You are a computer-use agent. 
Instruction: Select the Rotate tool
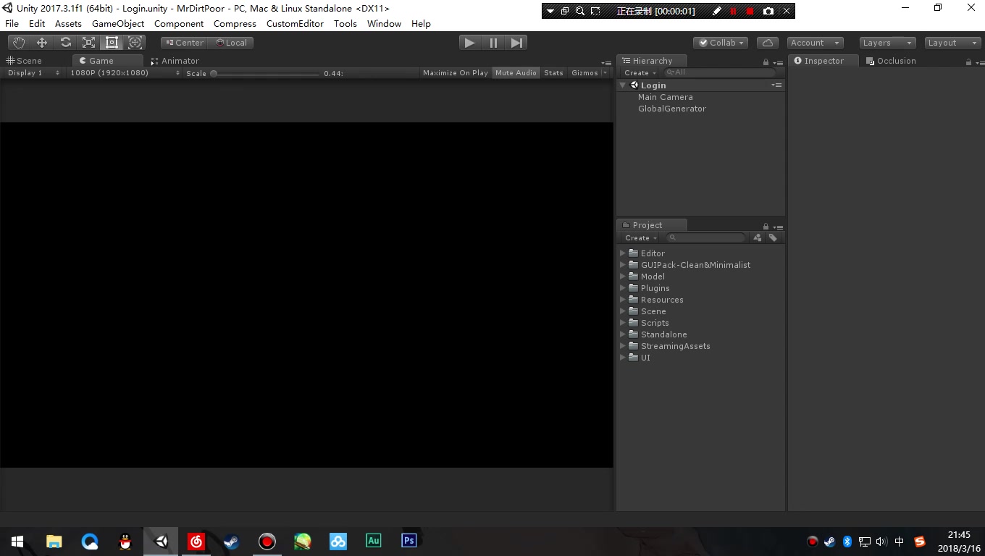[65, 43]
